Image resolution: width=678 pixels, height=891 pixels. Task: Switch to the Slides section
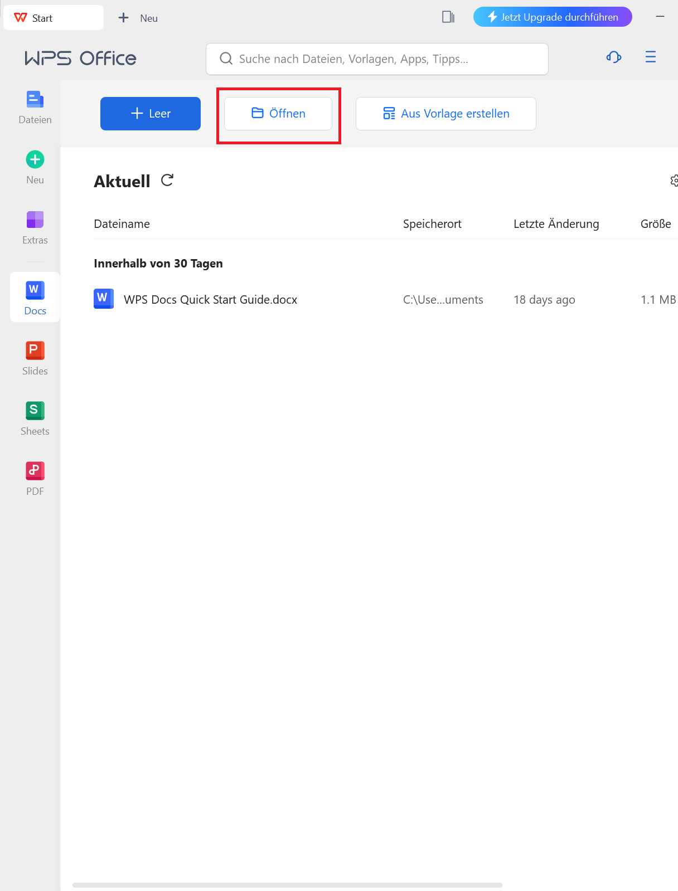(35, 359)
